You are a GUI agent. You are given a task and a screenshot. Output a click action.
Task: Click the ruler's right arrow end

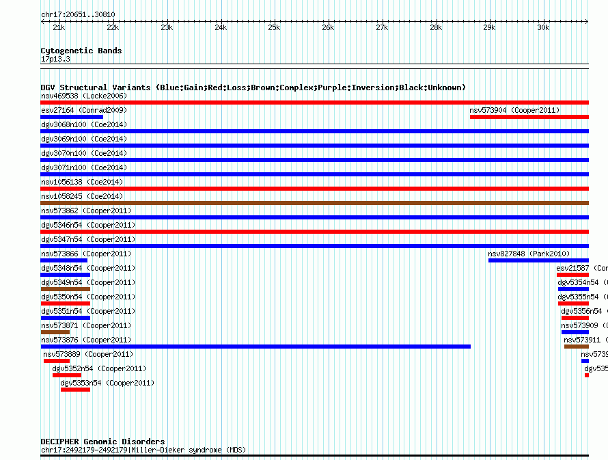pos(587,21)
